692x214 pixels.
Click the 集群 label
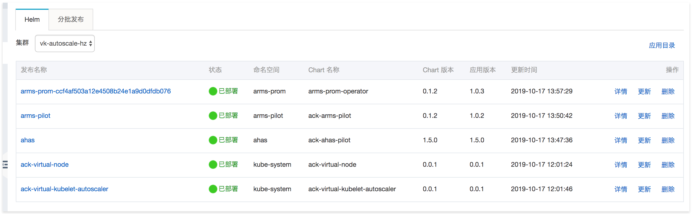pos(22,43)
